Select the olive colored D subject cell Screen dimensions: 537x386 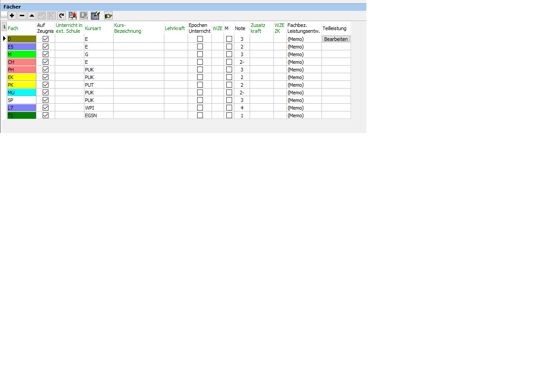pyautogui.click(x=22, y=39)
